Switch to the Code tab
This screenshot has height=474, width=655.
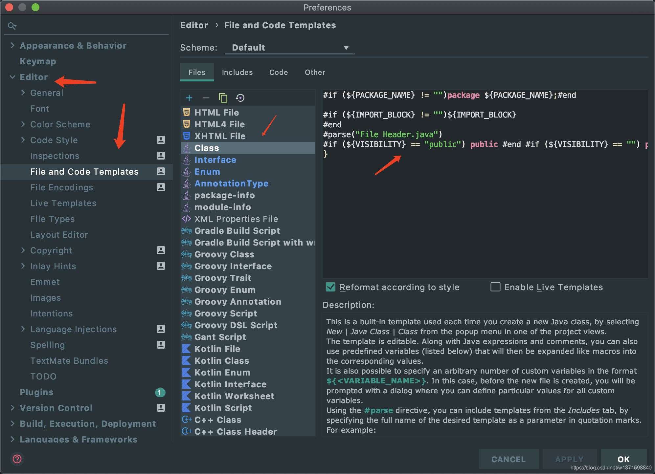278,72
